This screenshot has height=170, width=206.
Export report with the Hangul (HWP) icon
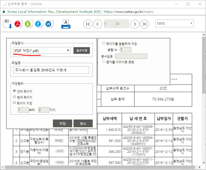point(38,24)
